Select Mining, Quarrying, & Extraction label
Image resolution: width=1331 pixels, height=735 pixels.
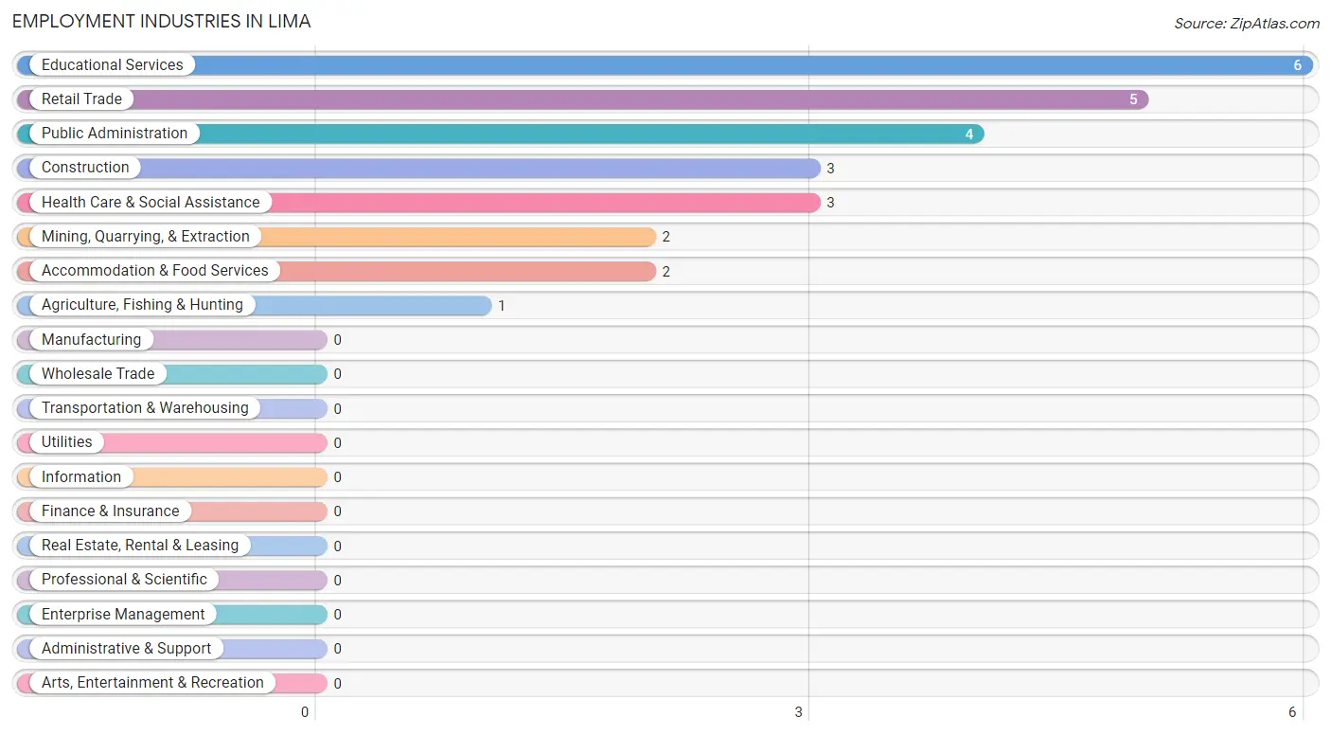[146, 236]
